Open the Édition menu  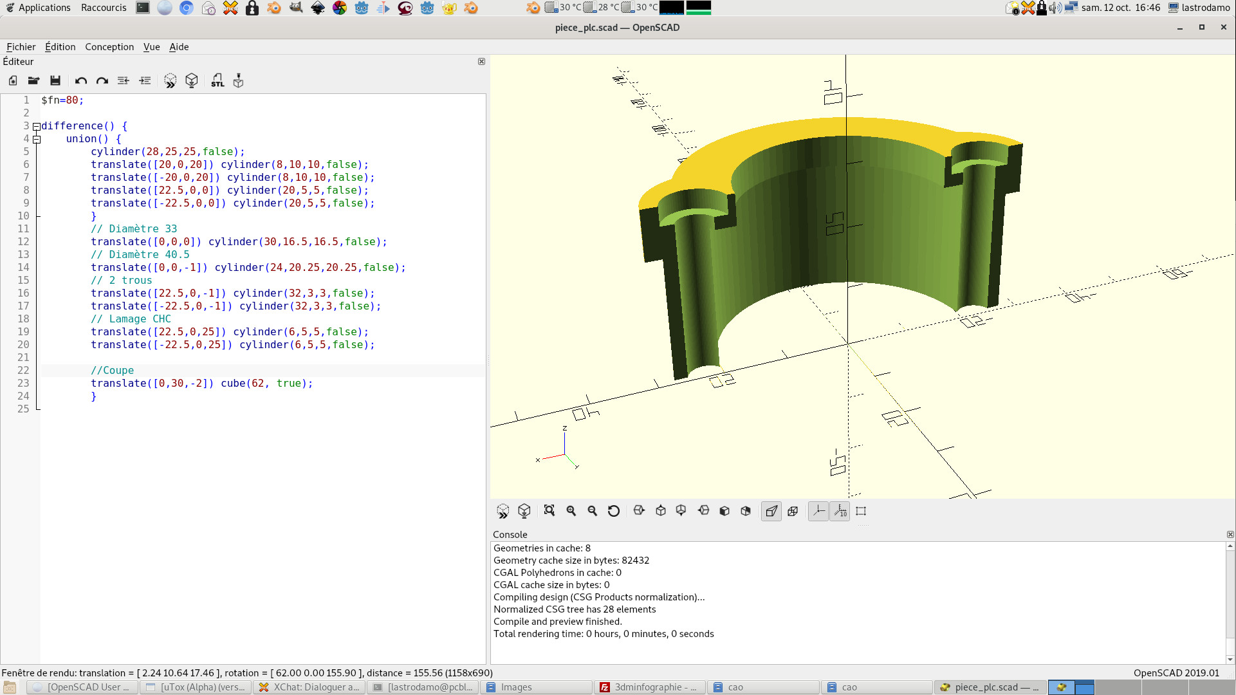60,47
